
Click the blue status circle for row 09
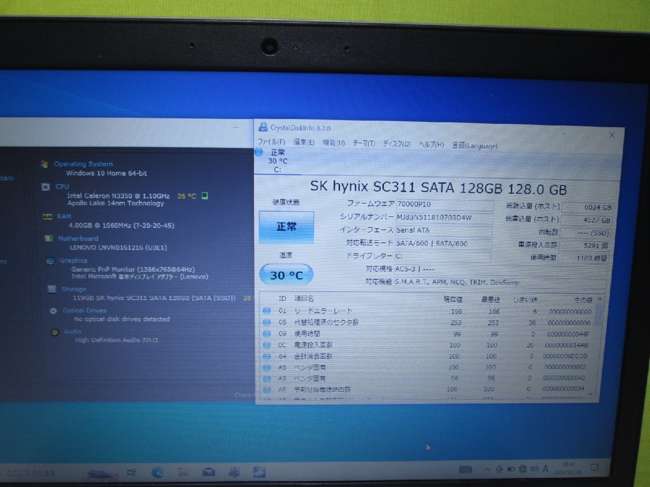coord(266,333)
